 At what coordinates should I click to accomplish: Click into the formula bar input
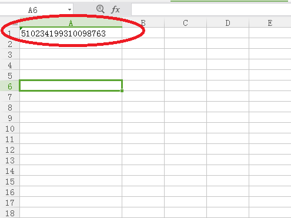click(211, 9)
